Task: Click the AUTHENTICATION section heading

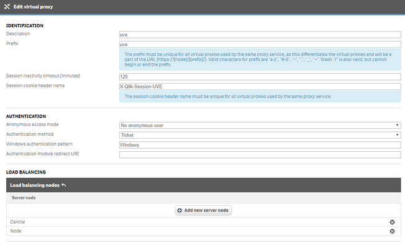Action: 26,116
